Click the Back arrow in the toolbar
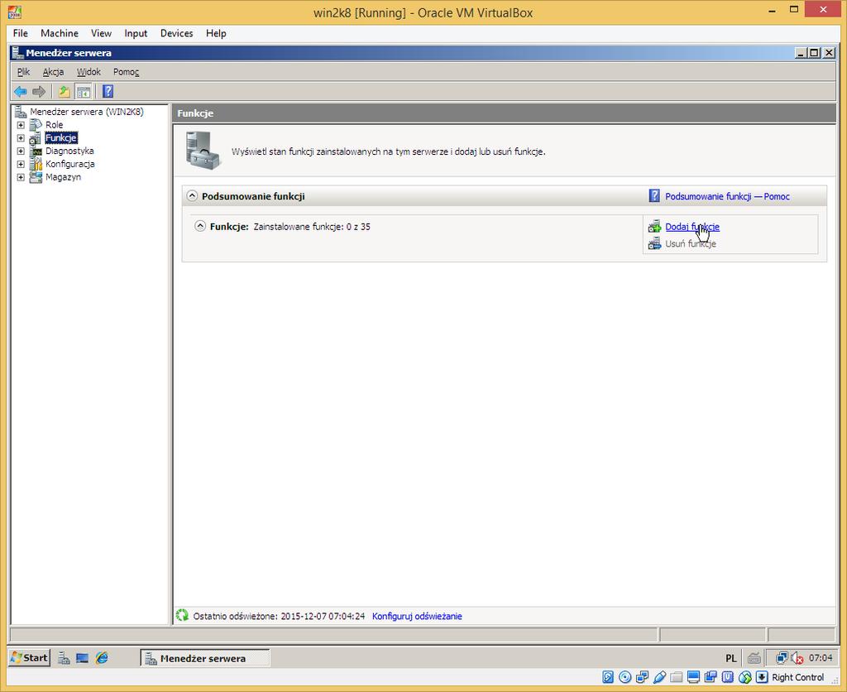This screenshot has height=692, width=847. click(21, 91)
